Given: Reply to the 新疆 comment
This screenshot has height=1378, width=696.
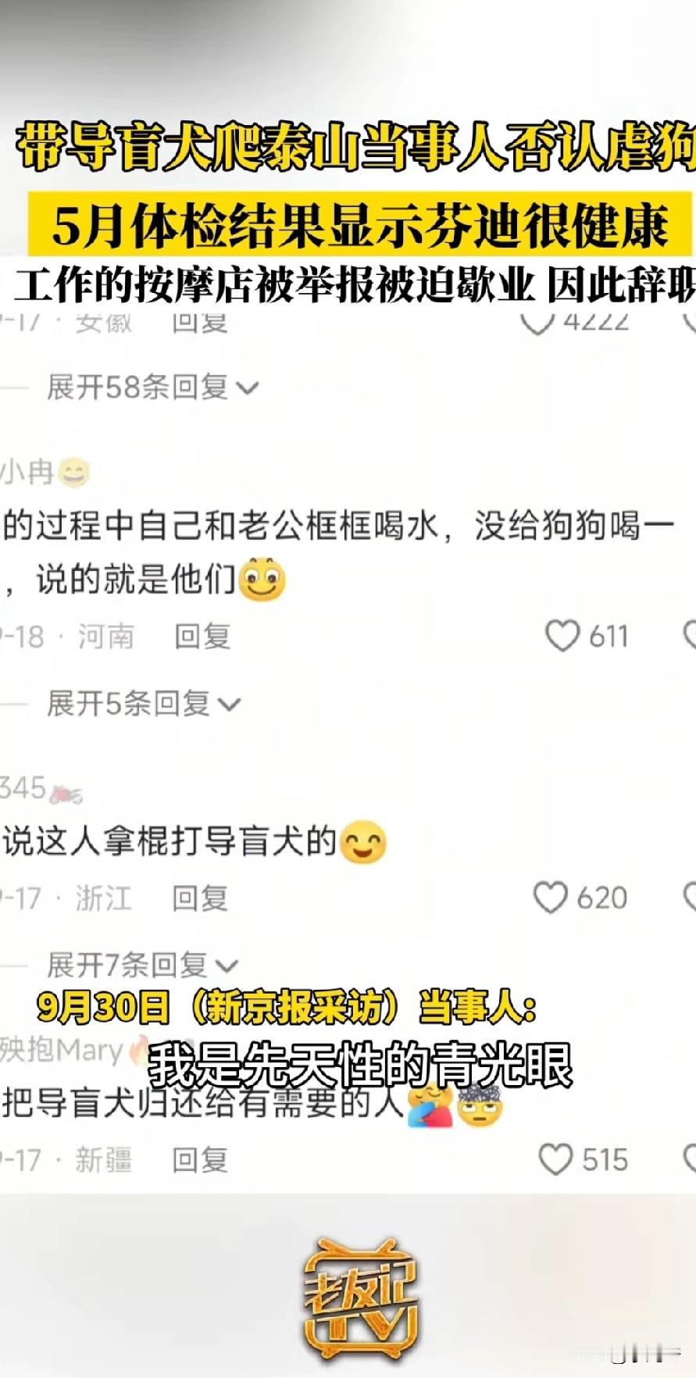Looking at the screenshot, I should tap(200, 1160).
